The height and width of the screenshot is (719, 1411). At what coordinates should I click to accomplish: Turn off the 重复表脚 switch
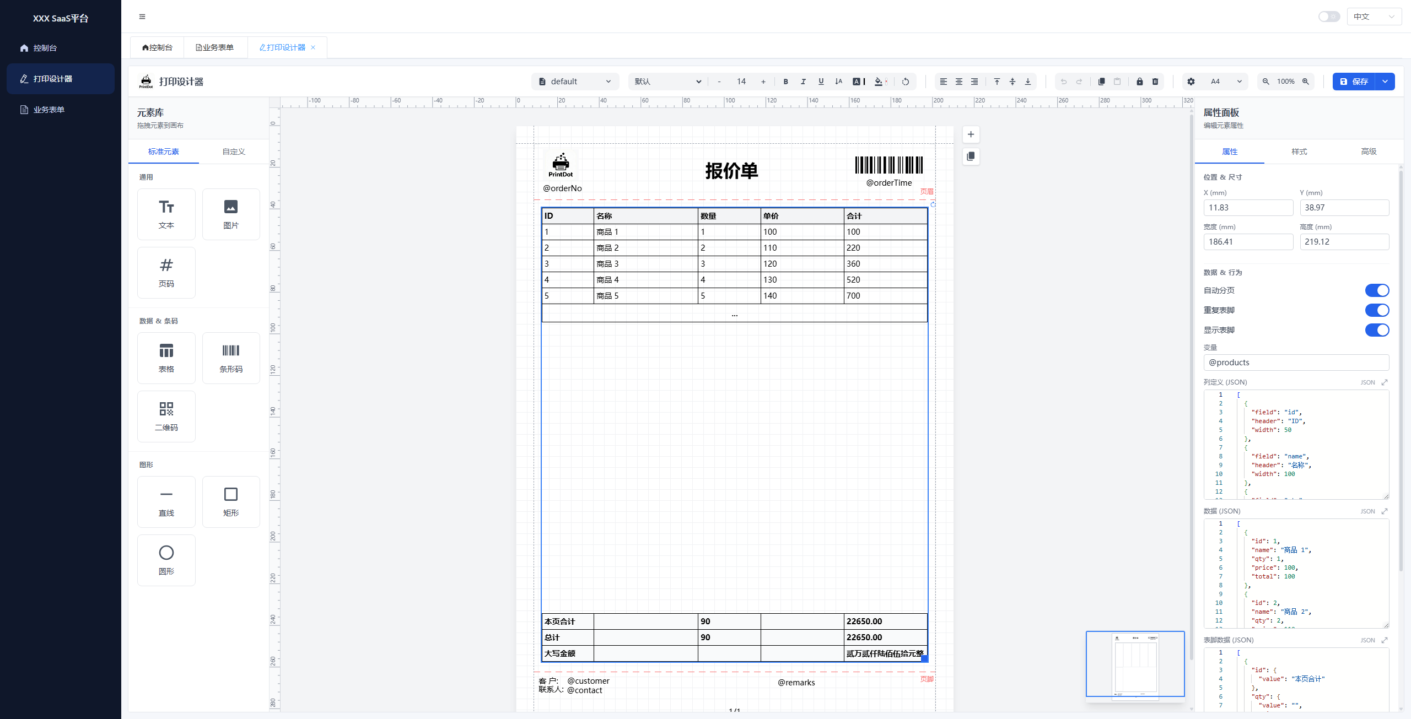pos(1376,310)
